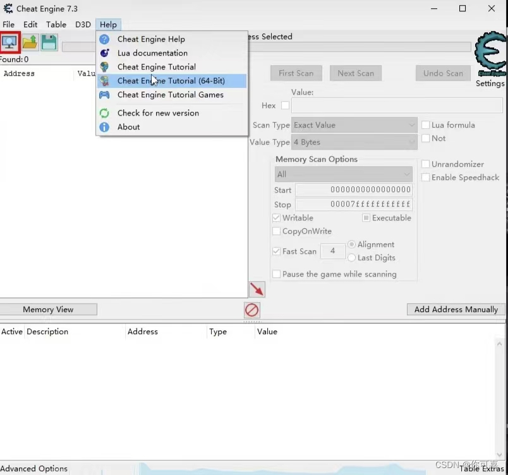Open the D3D menu
The image size is (508, 475).
coord(83,25)
